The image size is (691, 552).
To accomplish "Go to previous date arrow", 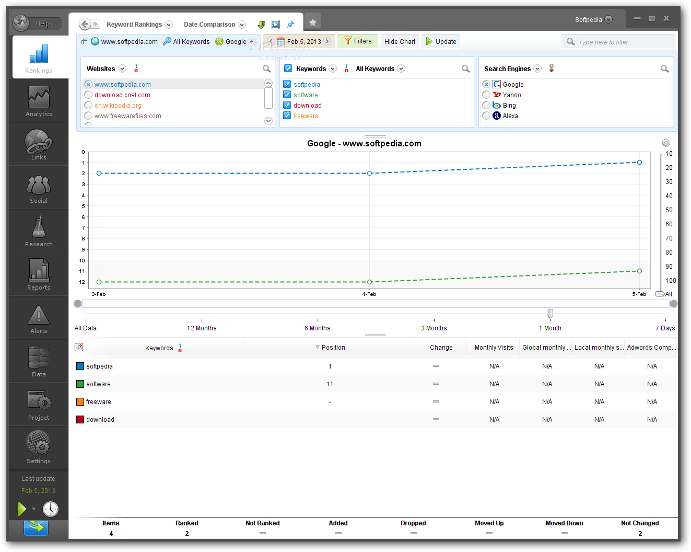I will coord(271,41).
